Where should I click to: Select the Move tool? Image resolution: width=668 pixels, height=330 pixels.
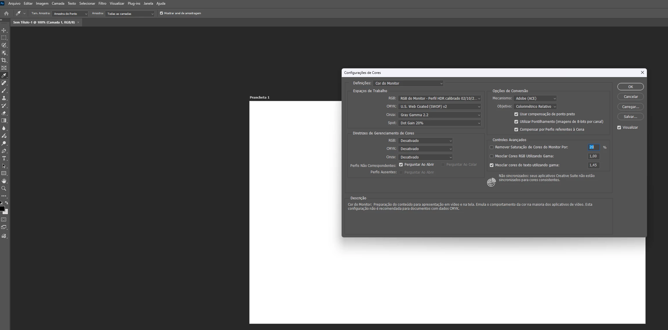click(x=4, y=30)
